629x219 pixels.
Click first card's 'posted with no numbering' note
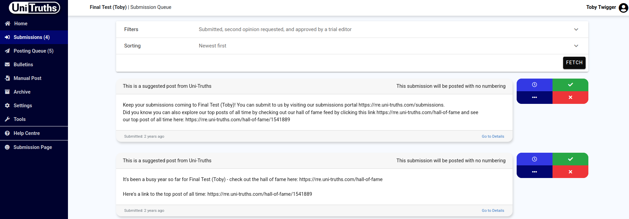pyautogui.click(x=451, y=86)
